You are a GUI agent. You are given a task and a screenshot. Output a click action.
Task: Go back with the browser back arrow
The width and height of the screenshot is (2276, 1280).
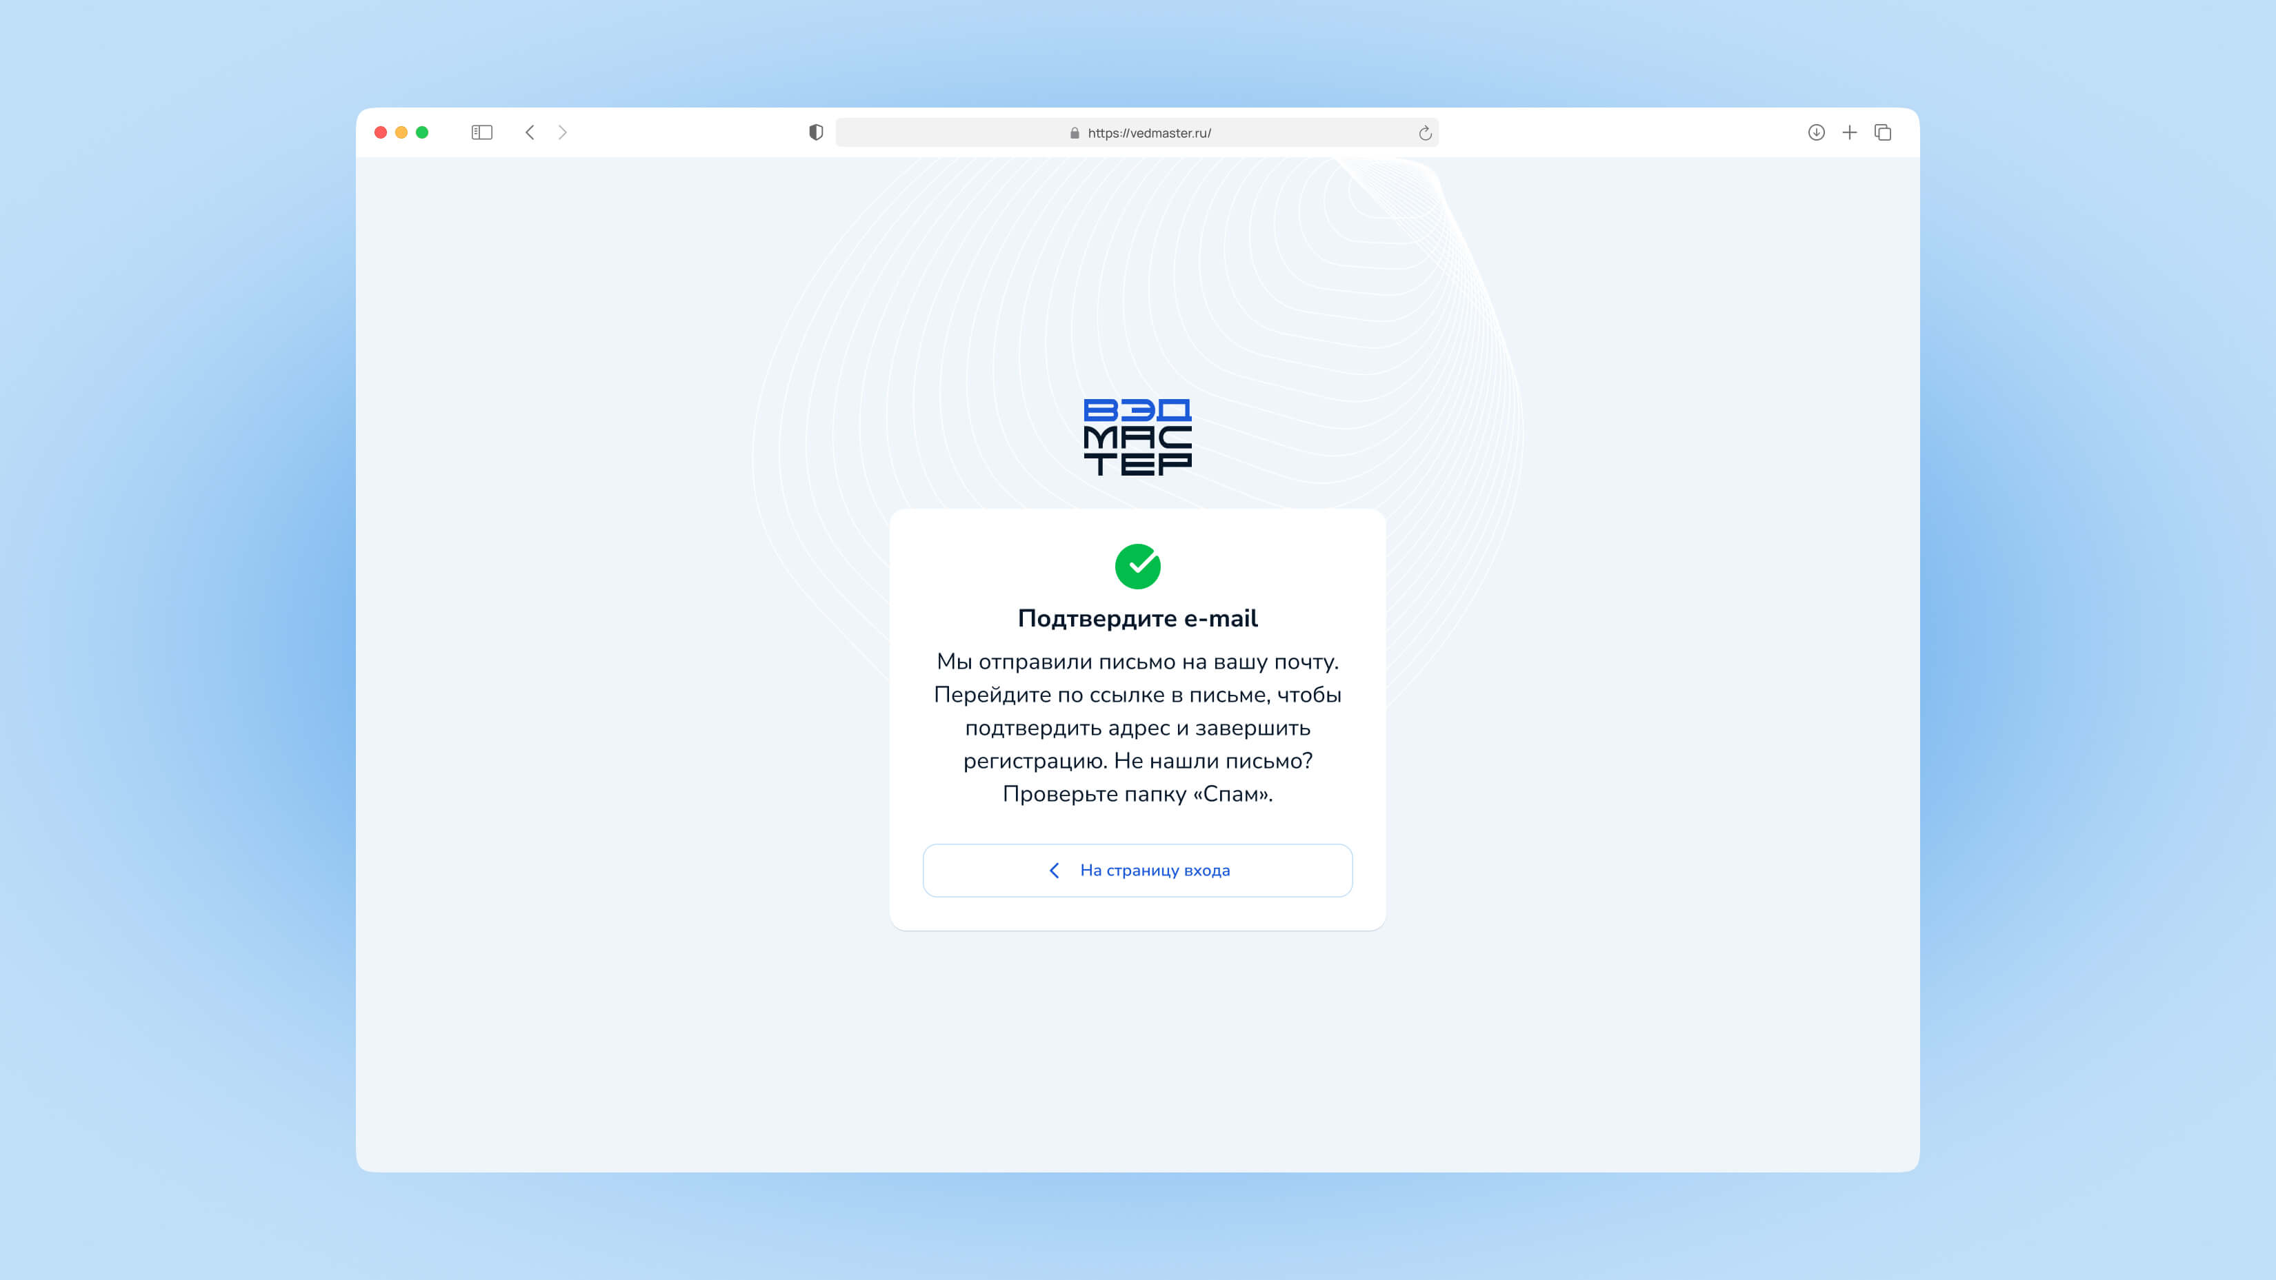tap(530, 132)
